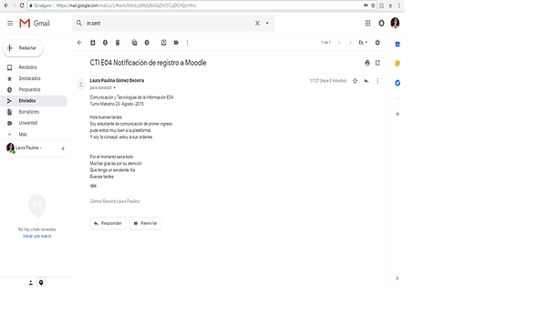Image resolution: width=547 pixels, height=334 pixels.
Task: Get add-ons with the plus icon
Action: tap(397, 114)
